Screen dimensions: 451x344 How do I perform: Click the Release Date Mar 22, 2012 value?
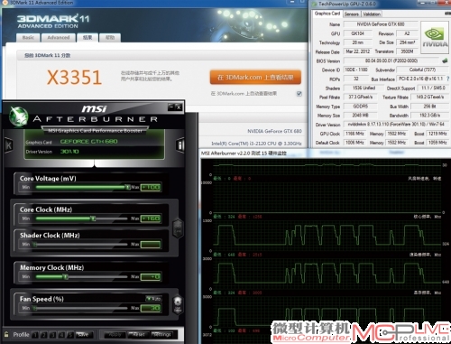tap(357, 51)
